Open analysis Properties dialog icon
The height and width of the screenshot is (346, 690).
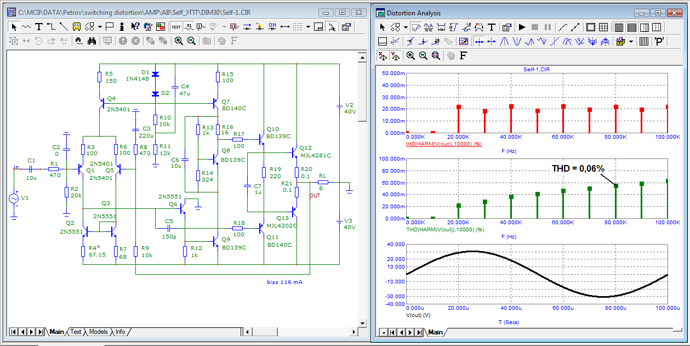coord(506,27)
